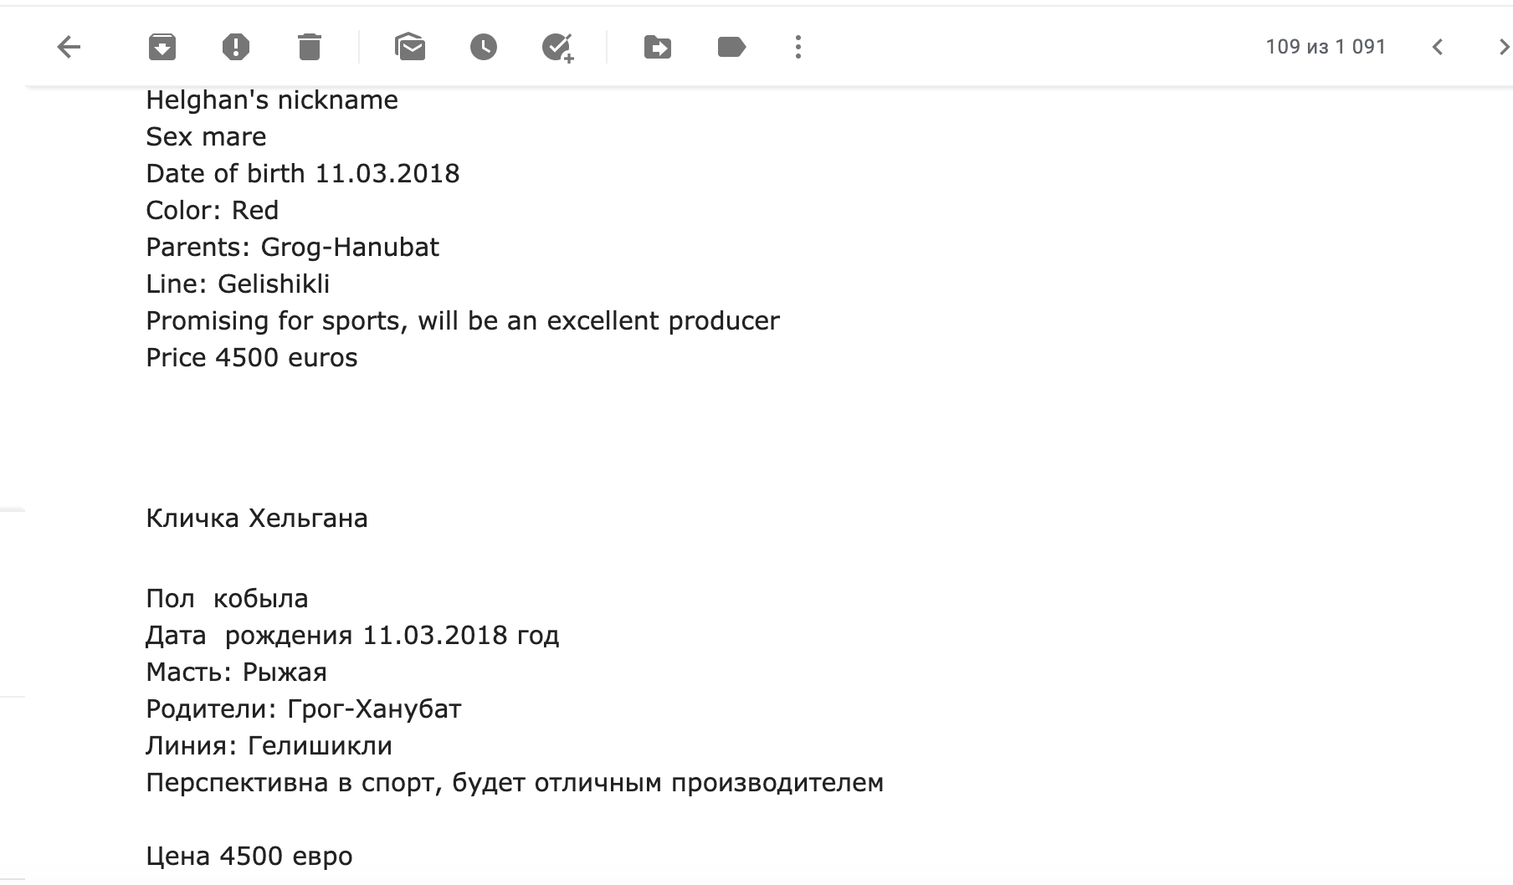Delete this email with trash icon
This screenshot has height=885, width=1513.
(x=310, y=47)
